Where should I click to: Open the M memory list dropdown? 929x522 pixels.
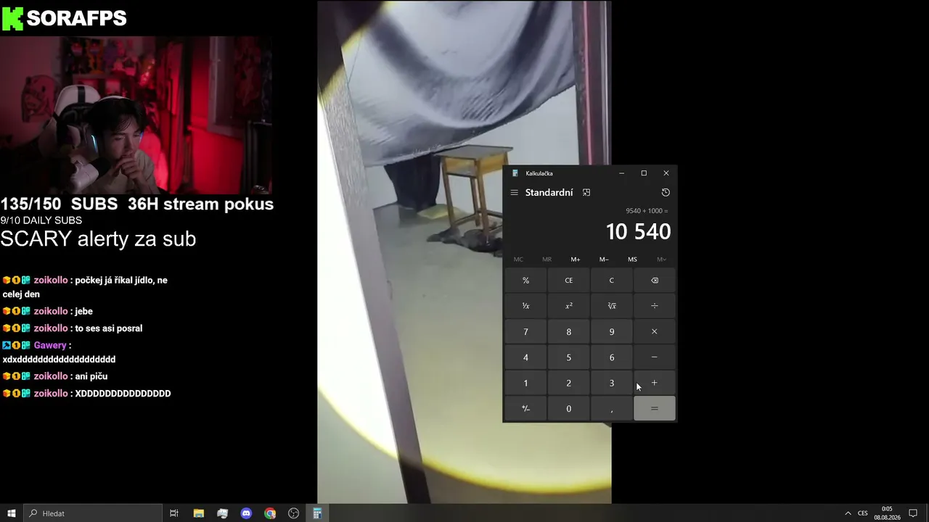coord(661,260)
